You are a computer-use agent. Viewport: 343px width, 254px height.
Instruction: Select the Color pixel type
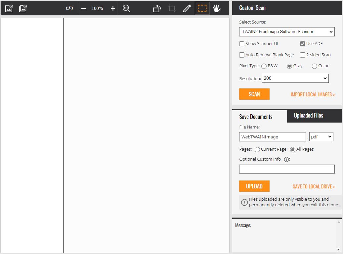click(x=314, y=66)
